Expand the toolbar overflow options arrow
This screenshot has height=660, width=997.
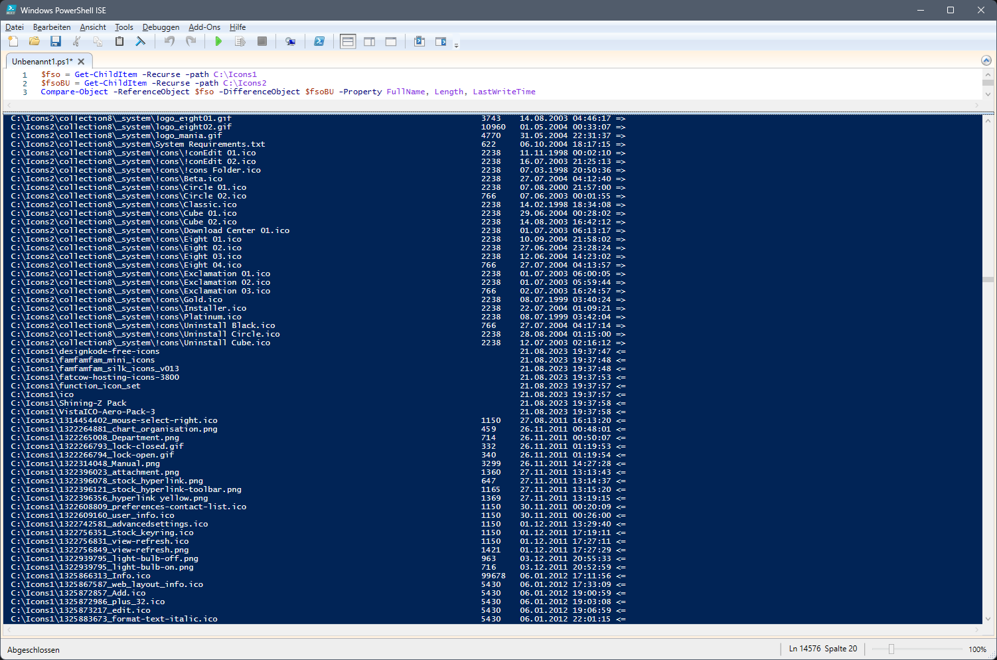tap(456, 45)
